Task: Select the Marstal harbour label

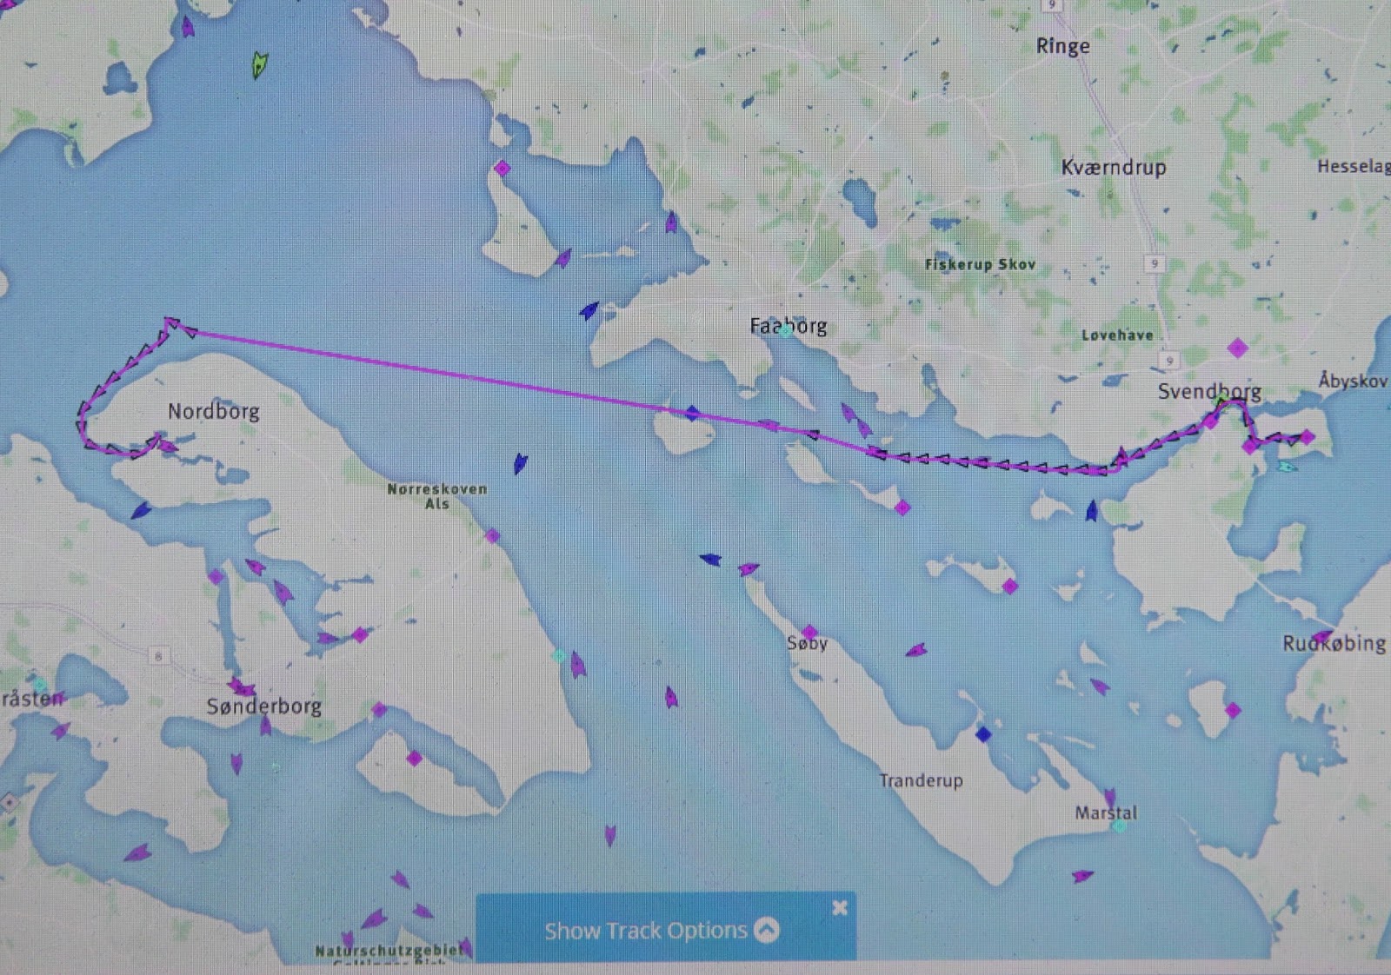Action: click(x=1106, y=813)
